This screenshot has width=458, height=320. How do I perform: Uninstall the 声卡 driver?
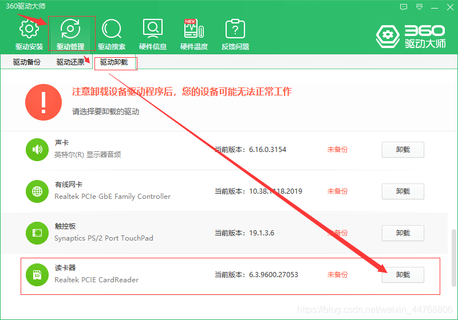click(x=403, y=150)
